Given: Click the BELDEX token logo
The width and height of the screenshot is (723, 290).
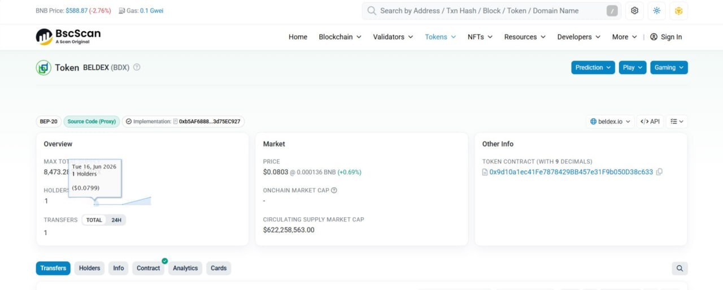Looking at the screenshot, I should coord(43,68).
